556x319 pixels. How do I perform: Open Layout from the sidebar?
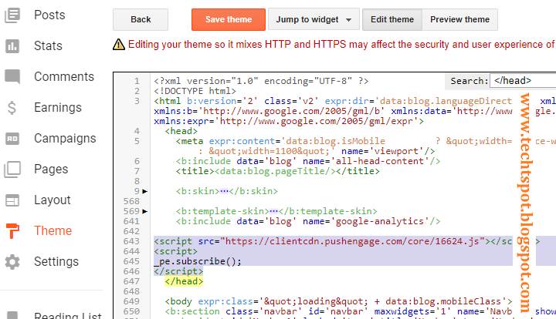[53, 200]
